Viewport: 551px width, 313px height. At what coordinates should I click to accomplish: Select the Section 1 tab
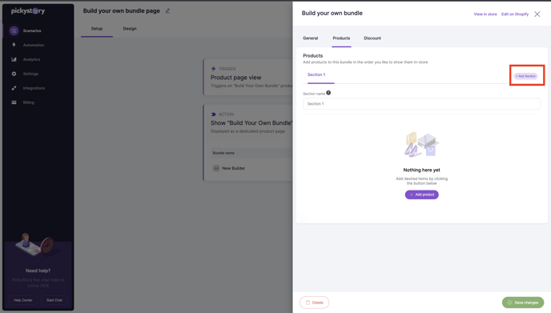pos(316,74)
